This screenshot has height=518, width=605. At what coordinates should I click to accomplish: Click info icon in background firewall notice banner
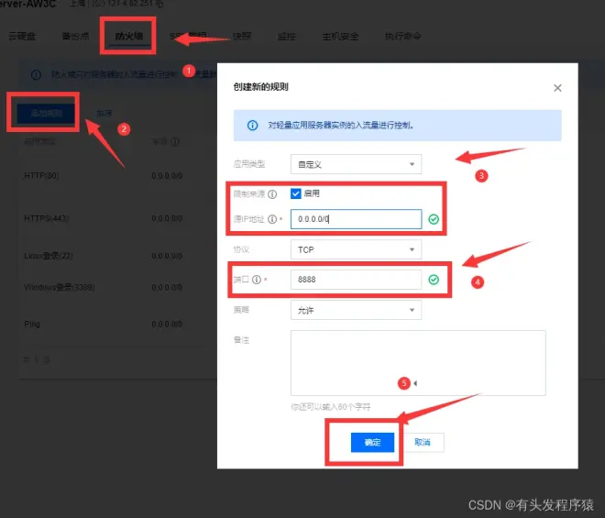36,74
